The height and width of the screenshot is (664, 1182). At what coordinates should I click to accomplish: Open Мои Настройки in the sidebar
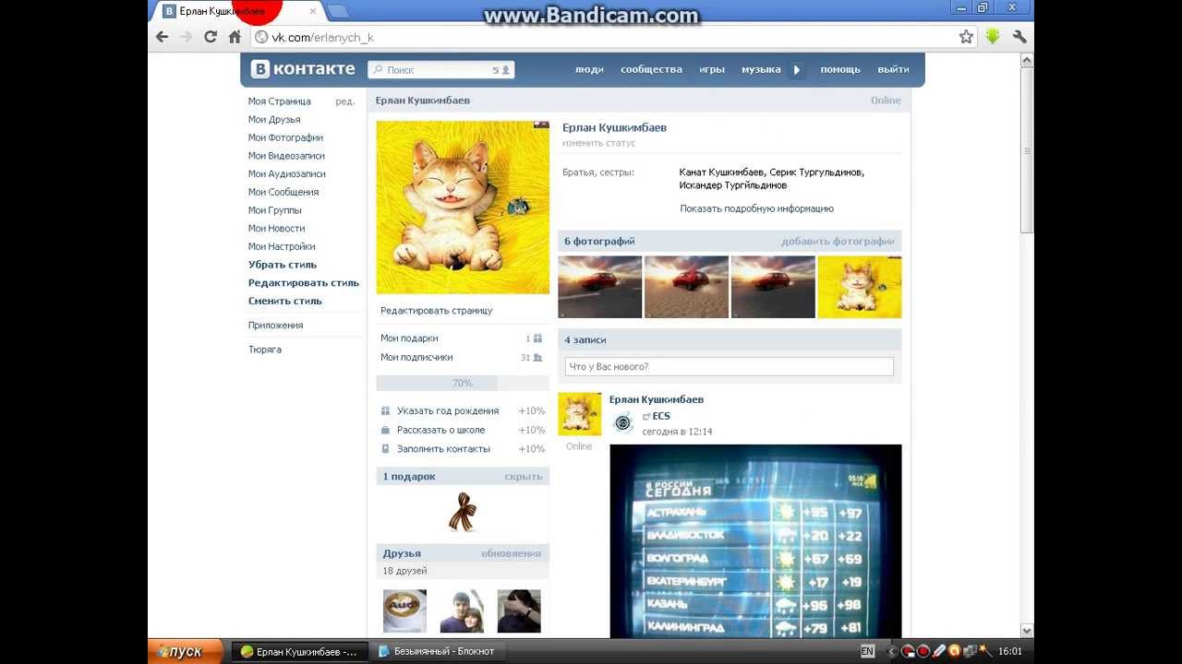(x=282, y=246)
